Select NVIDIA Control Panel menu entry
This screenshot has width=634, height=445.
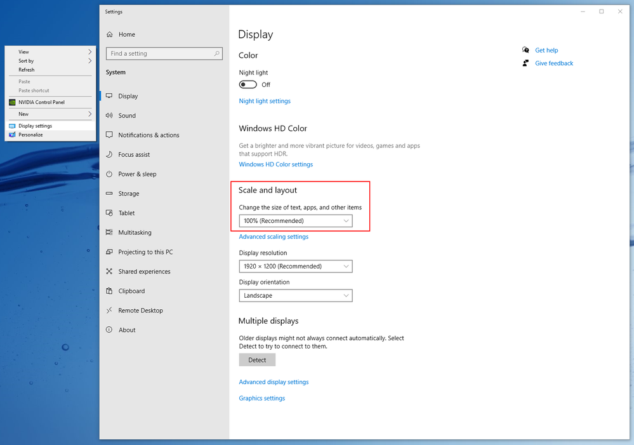(51, 102)
